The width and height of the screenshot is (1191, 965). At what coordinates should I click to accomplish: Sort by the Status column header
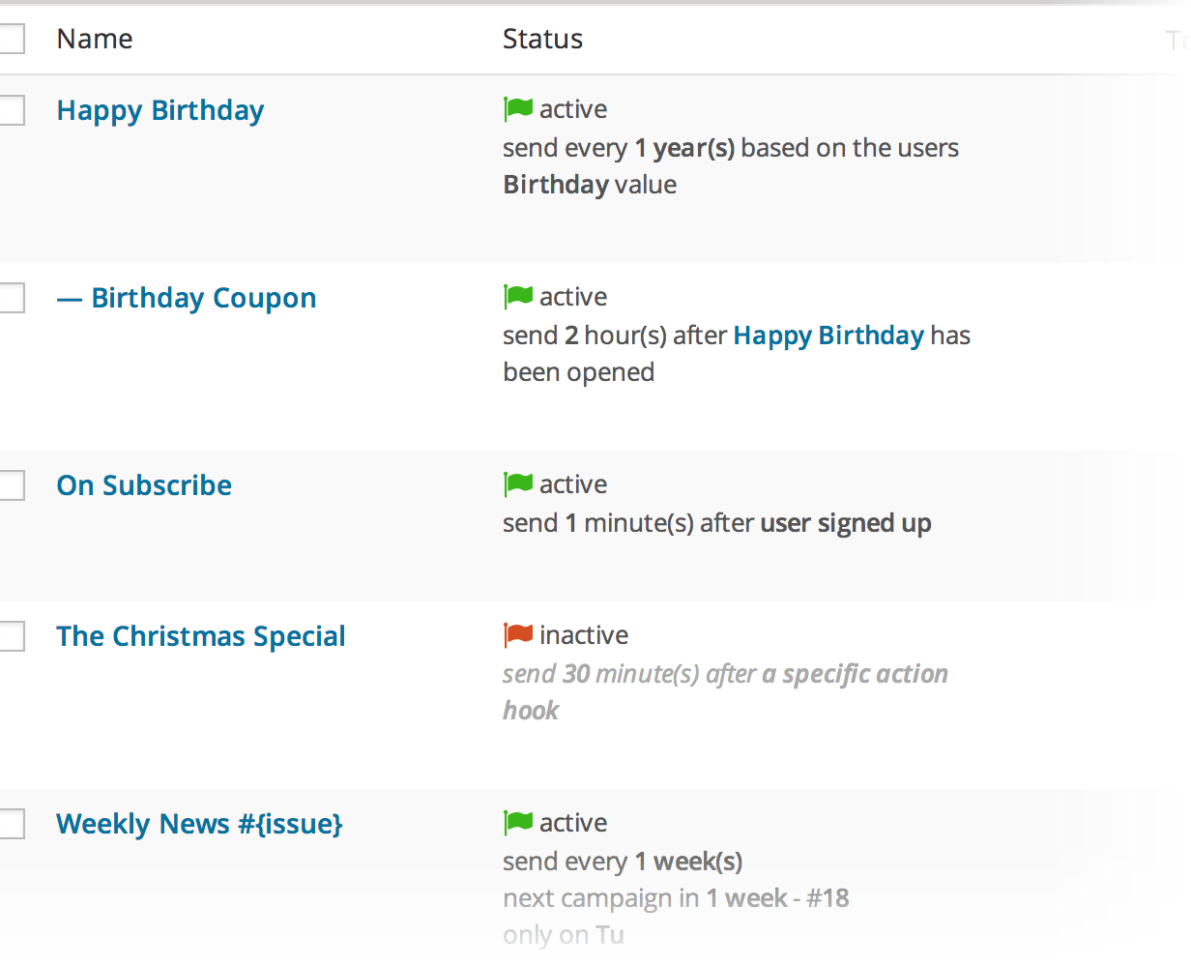pyautogui.click(x=542, y=40)
